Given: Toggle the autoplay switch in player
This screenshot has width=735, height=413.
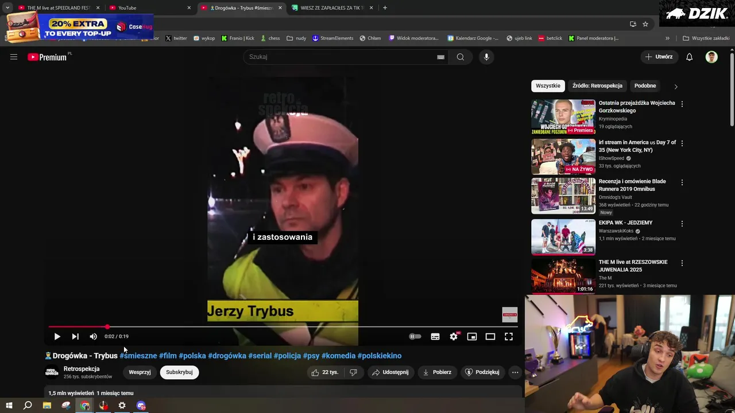Looking at the screenshot, I should (415, 337).
